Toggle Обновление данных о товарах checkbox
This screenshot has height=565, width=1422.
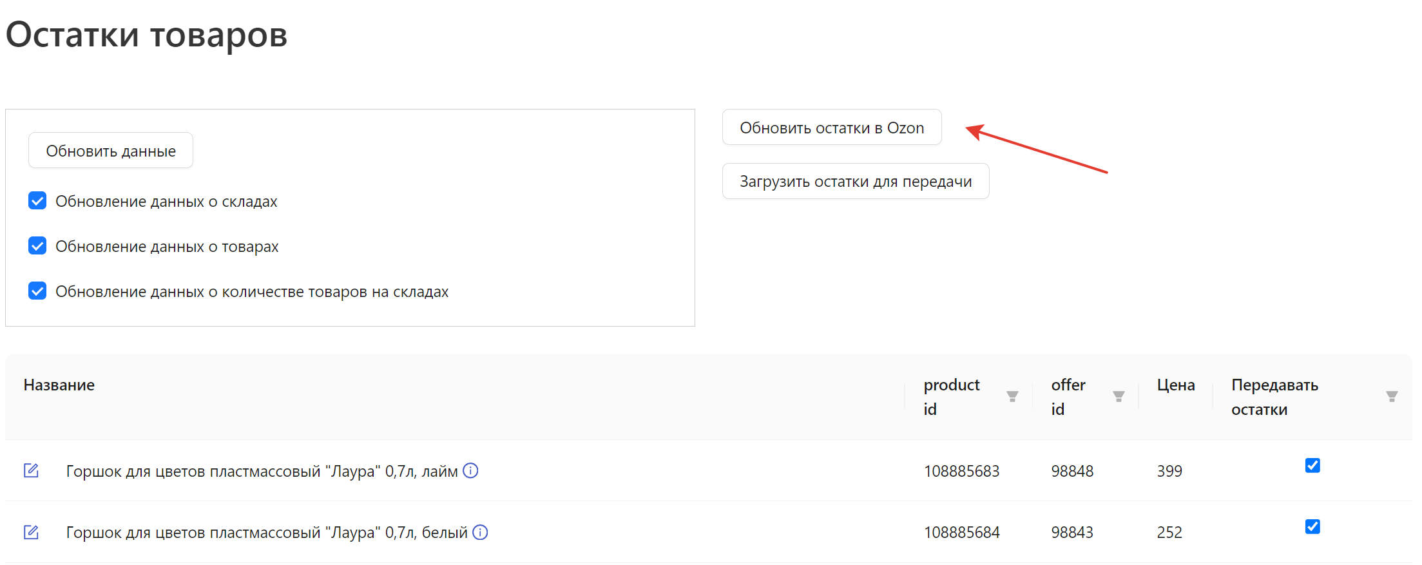[37, 246]
